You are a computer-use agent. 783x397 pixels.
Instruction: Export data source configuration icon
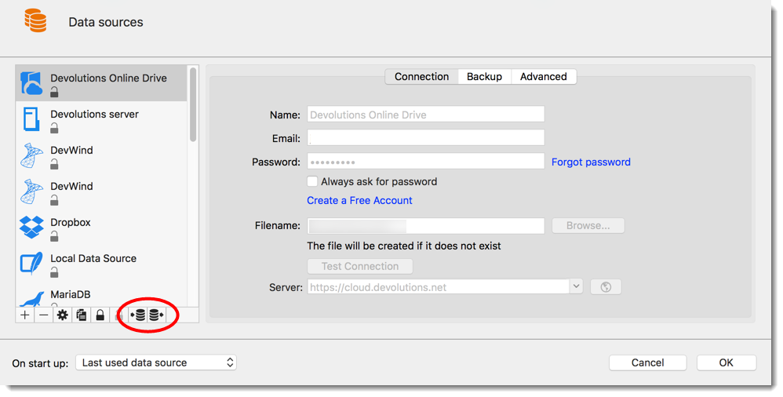(156, 315)
